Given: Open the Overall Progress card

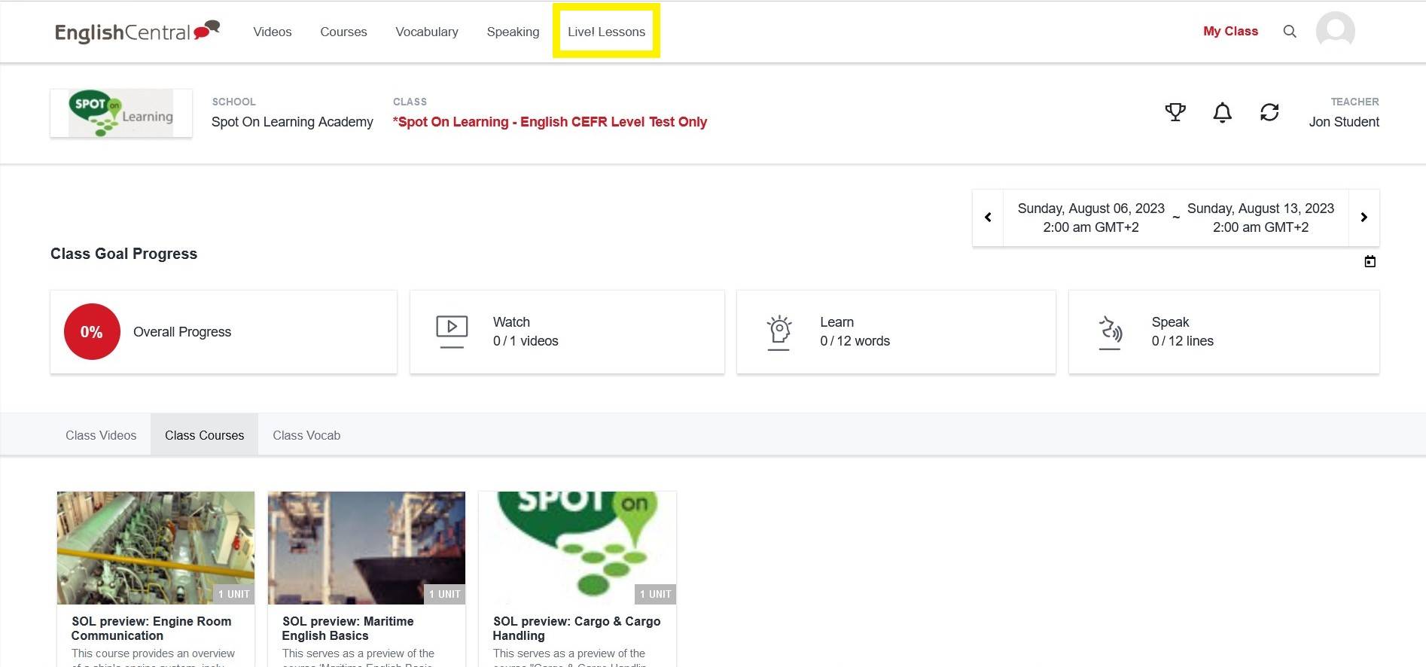Looking at the screenshot, I should tap(224, 332).
